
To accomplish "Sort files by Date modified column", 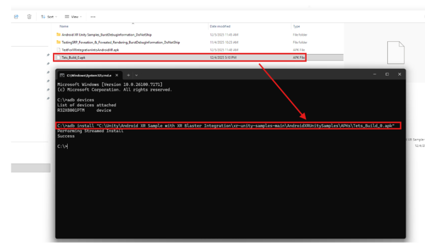I will point(220,26).
